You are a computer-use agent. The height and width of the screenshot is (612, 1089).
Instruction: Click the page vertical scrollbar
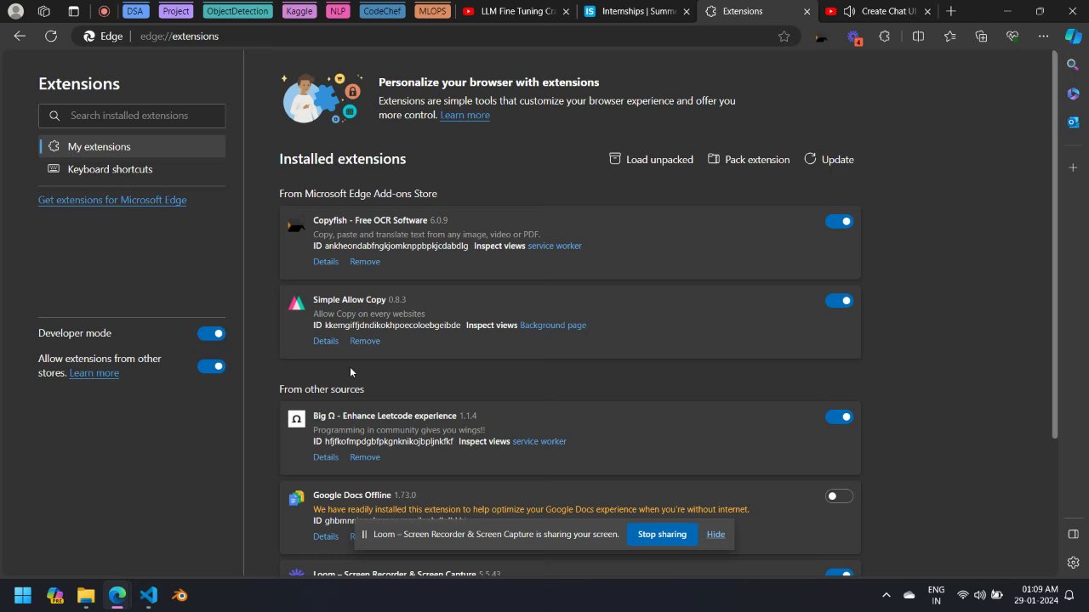[1055, 246]
